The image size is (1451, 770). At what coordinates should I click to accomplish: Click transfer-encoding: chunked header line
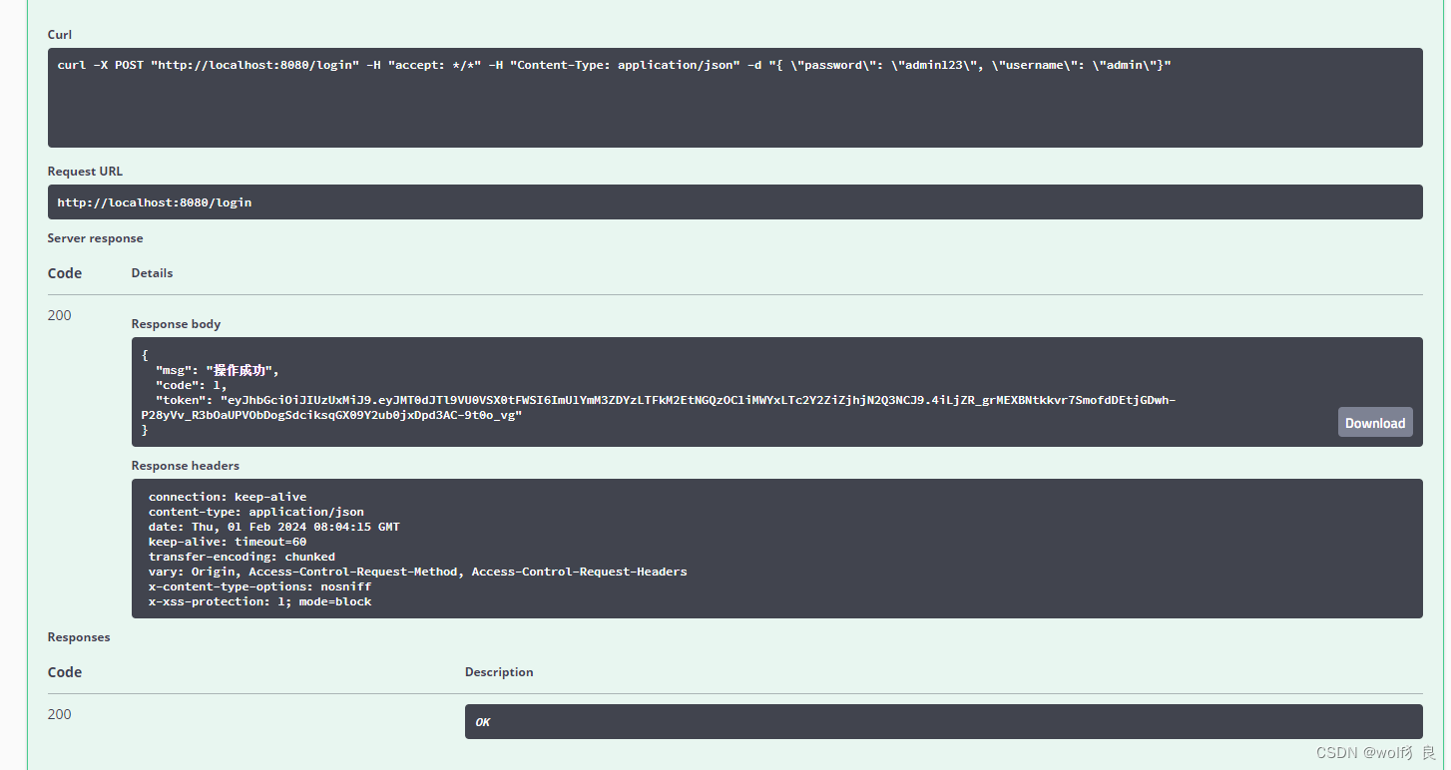[x=242, y=557]
